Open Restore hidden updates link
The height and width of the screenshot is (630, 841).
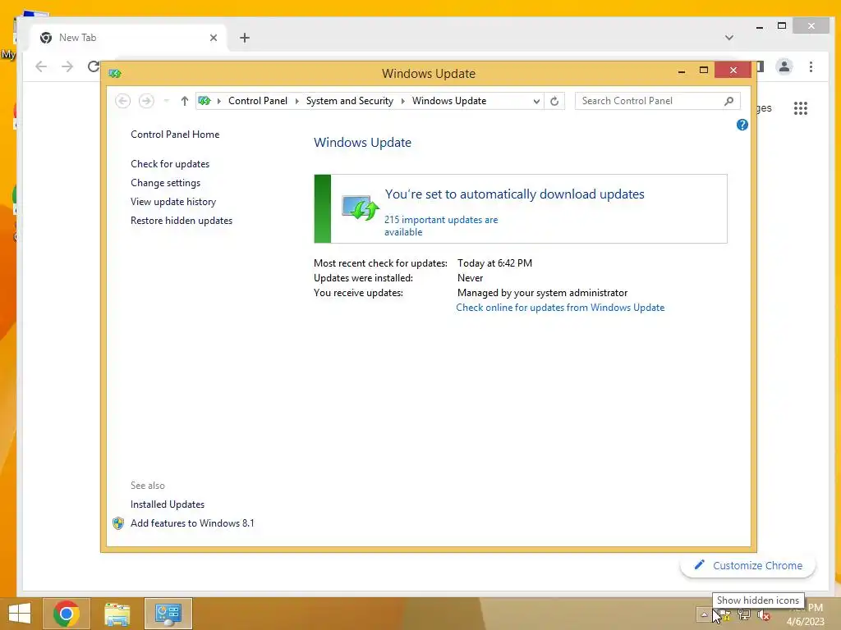(x=182, y=220)
